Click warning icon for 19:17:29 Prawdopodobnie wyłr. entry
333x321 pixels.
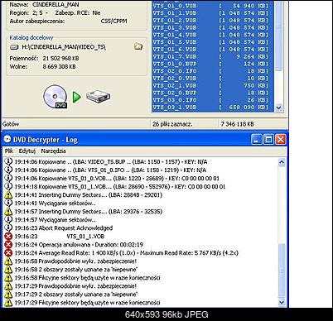[8, 285]
